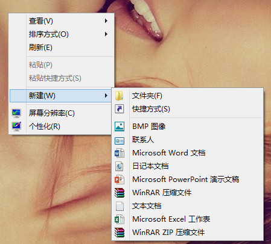Screen dimensions: 271x244
Task: Expand the 查看(V) submenu arrow
Action: [x=106, y=21]
